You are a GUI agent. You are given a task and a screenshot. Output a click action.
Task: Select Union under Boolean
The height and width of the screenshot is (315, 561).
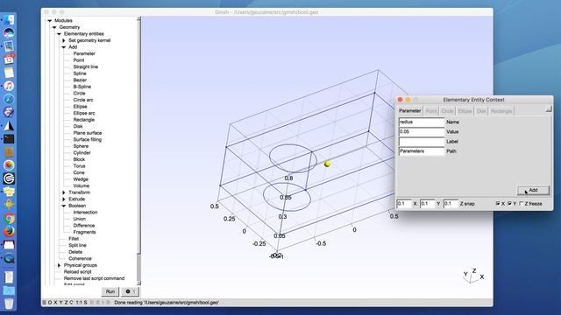point(80,219)
